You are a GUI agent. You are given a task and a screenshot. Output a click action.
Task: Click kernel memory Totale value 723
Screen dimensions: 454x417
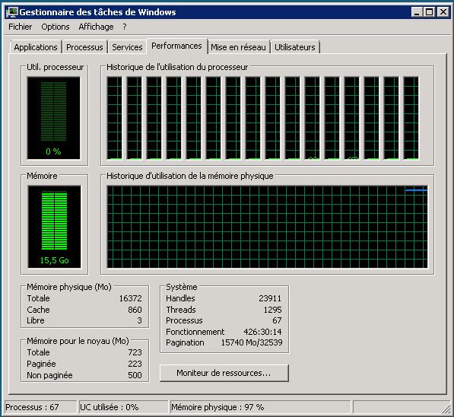point(135,352)
